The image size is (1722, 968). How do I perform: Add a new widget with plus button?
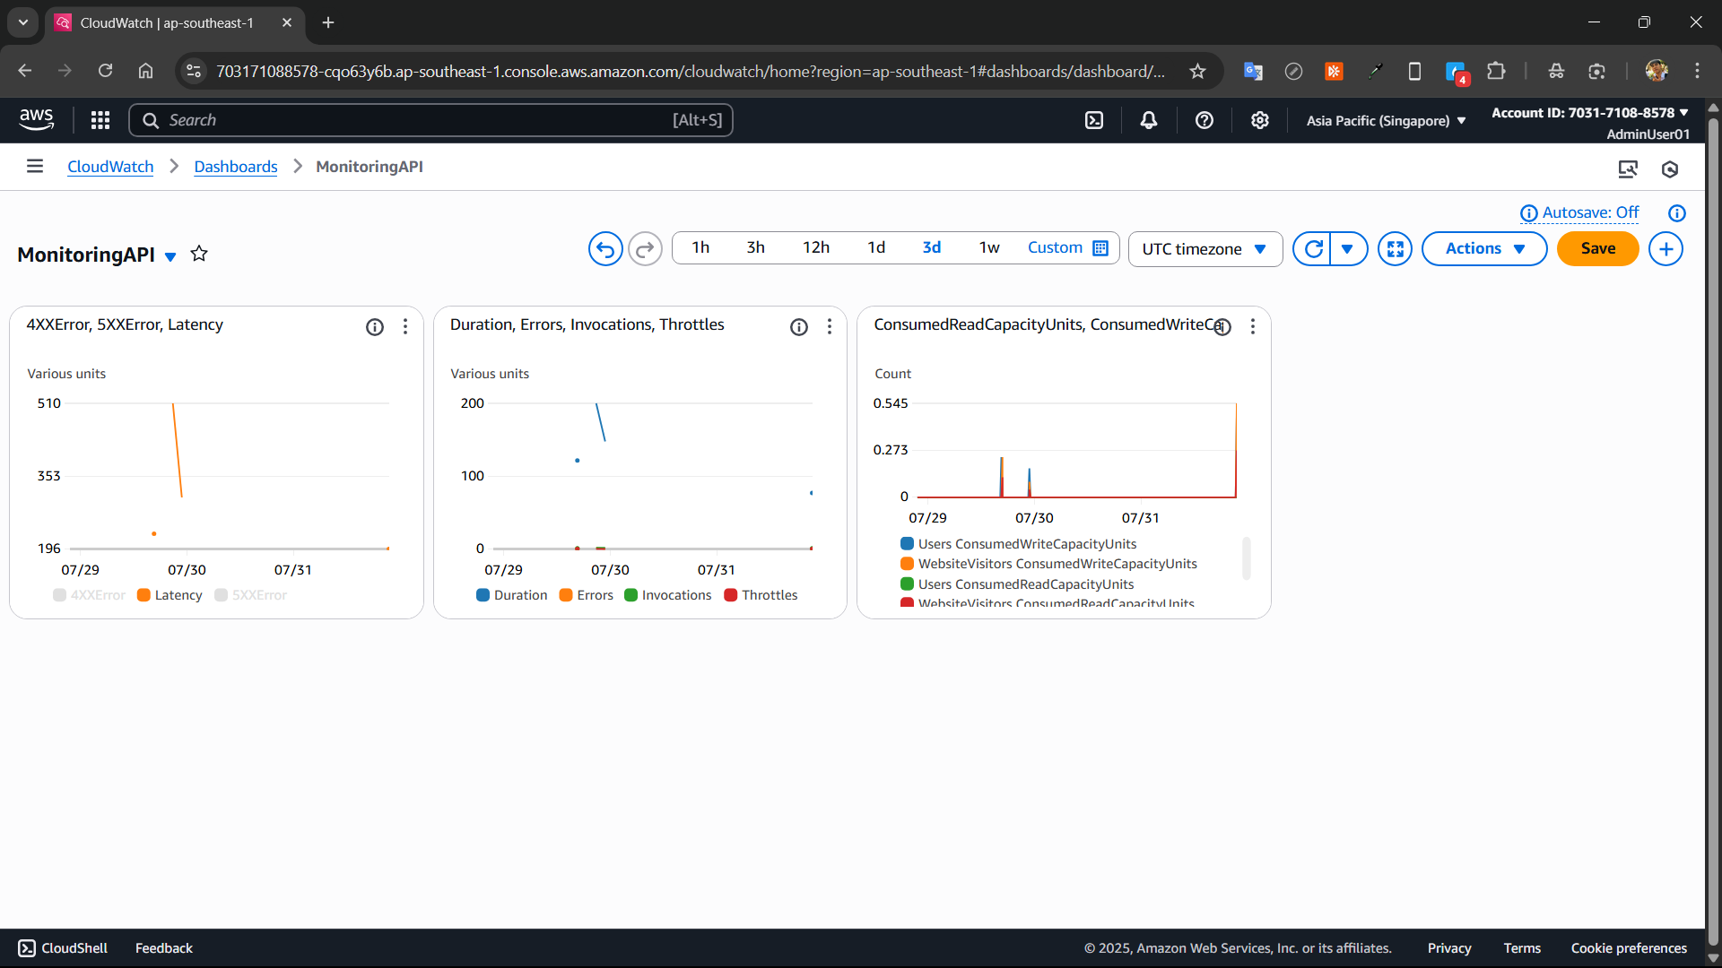(x=1666, y=249)
